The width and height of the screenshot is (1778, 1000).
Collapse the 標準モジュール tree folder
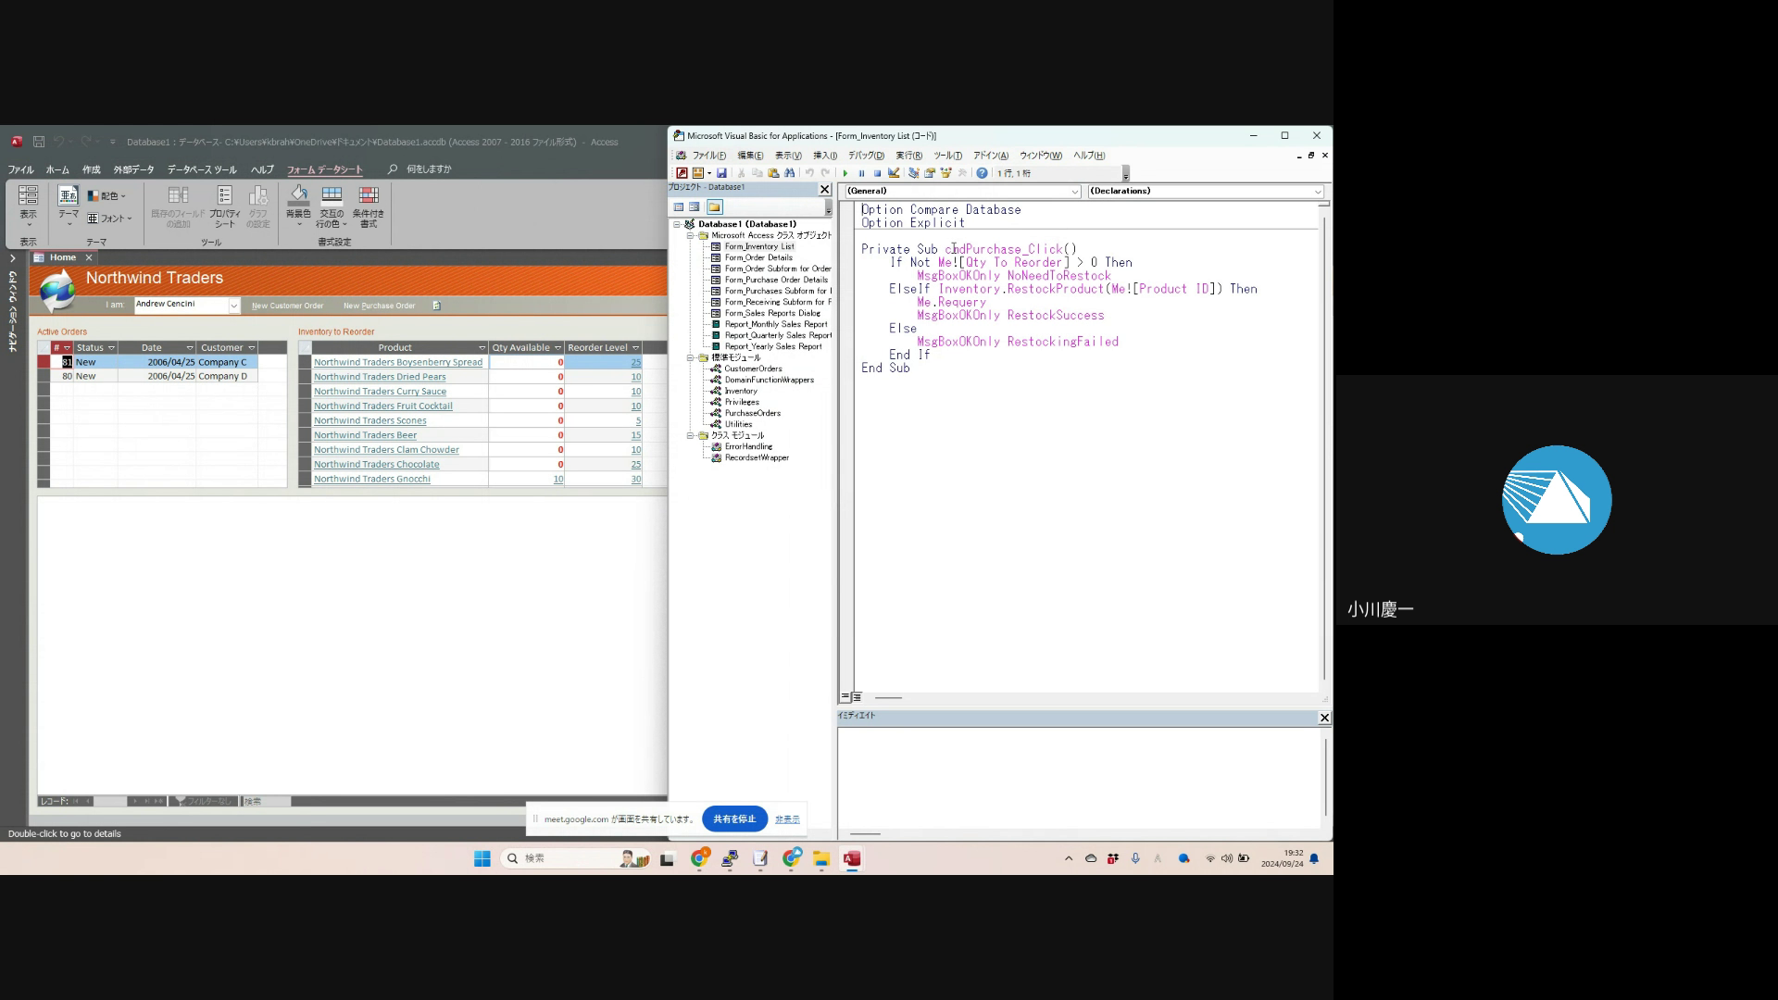point(690,357)
